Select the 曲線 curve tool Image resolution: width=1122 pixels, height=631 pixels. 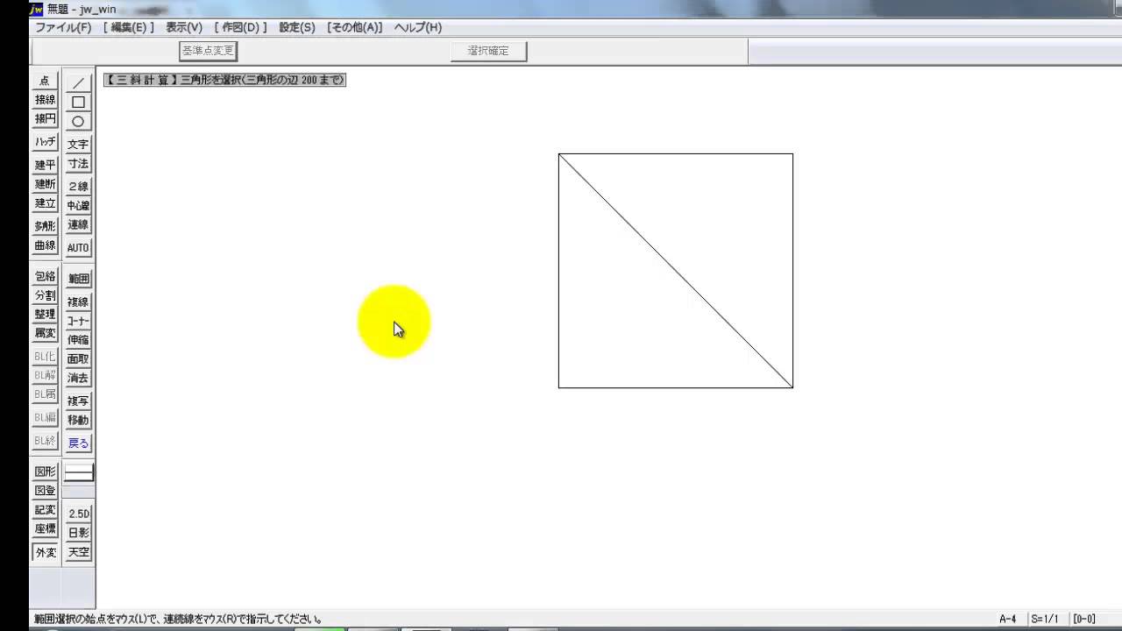coord(45,245)
